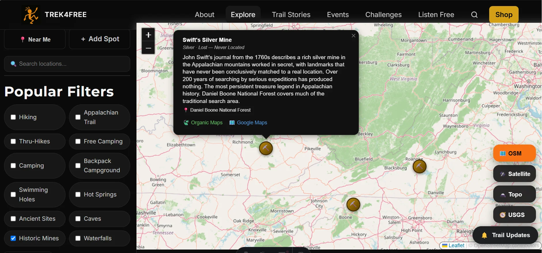Open Trail Updates notifications
This screenshot has width=542, height=253.
point(505,235)
